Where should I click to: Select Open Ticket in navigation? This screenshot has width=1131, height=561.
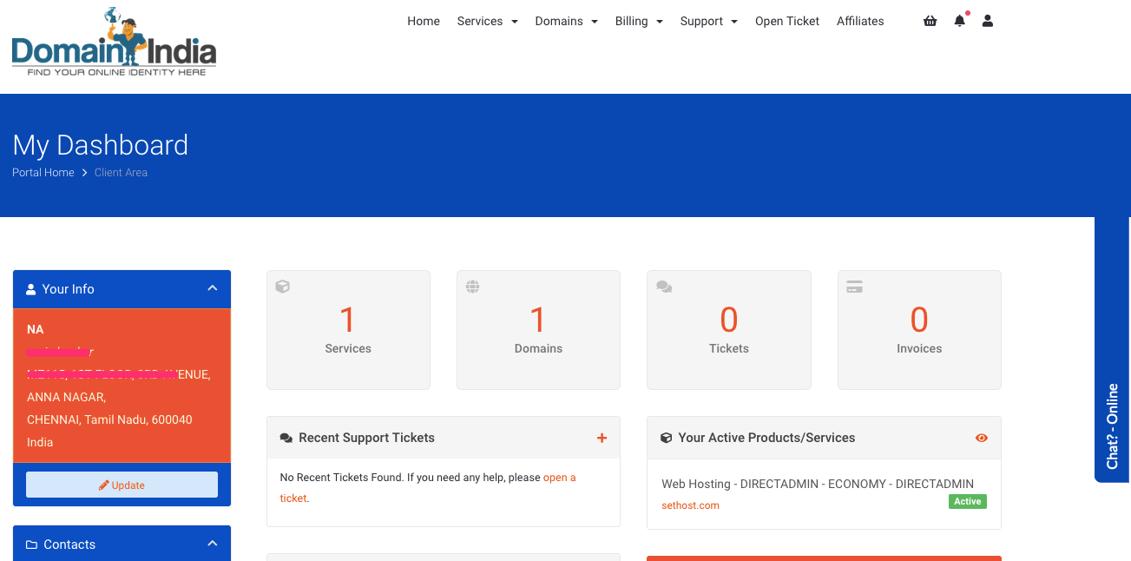pyautogui.click(x=786, y=21)
